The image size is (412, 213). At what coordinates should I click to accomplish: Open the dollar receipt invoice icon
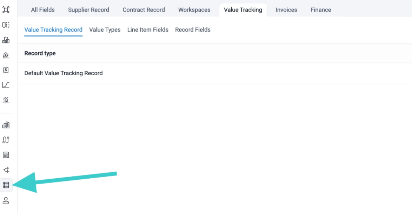point(6,70)
